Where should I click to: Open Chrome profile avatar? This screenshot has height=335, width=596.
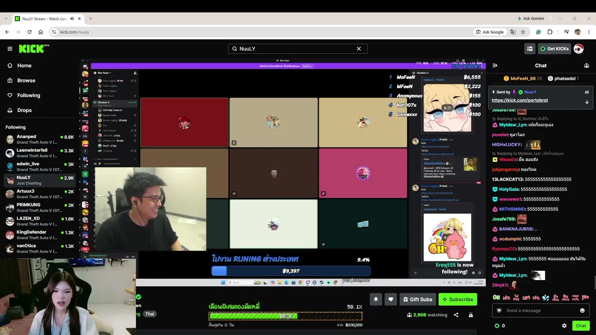pos(578,32)
